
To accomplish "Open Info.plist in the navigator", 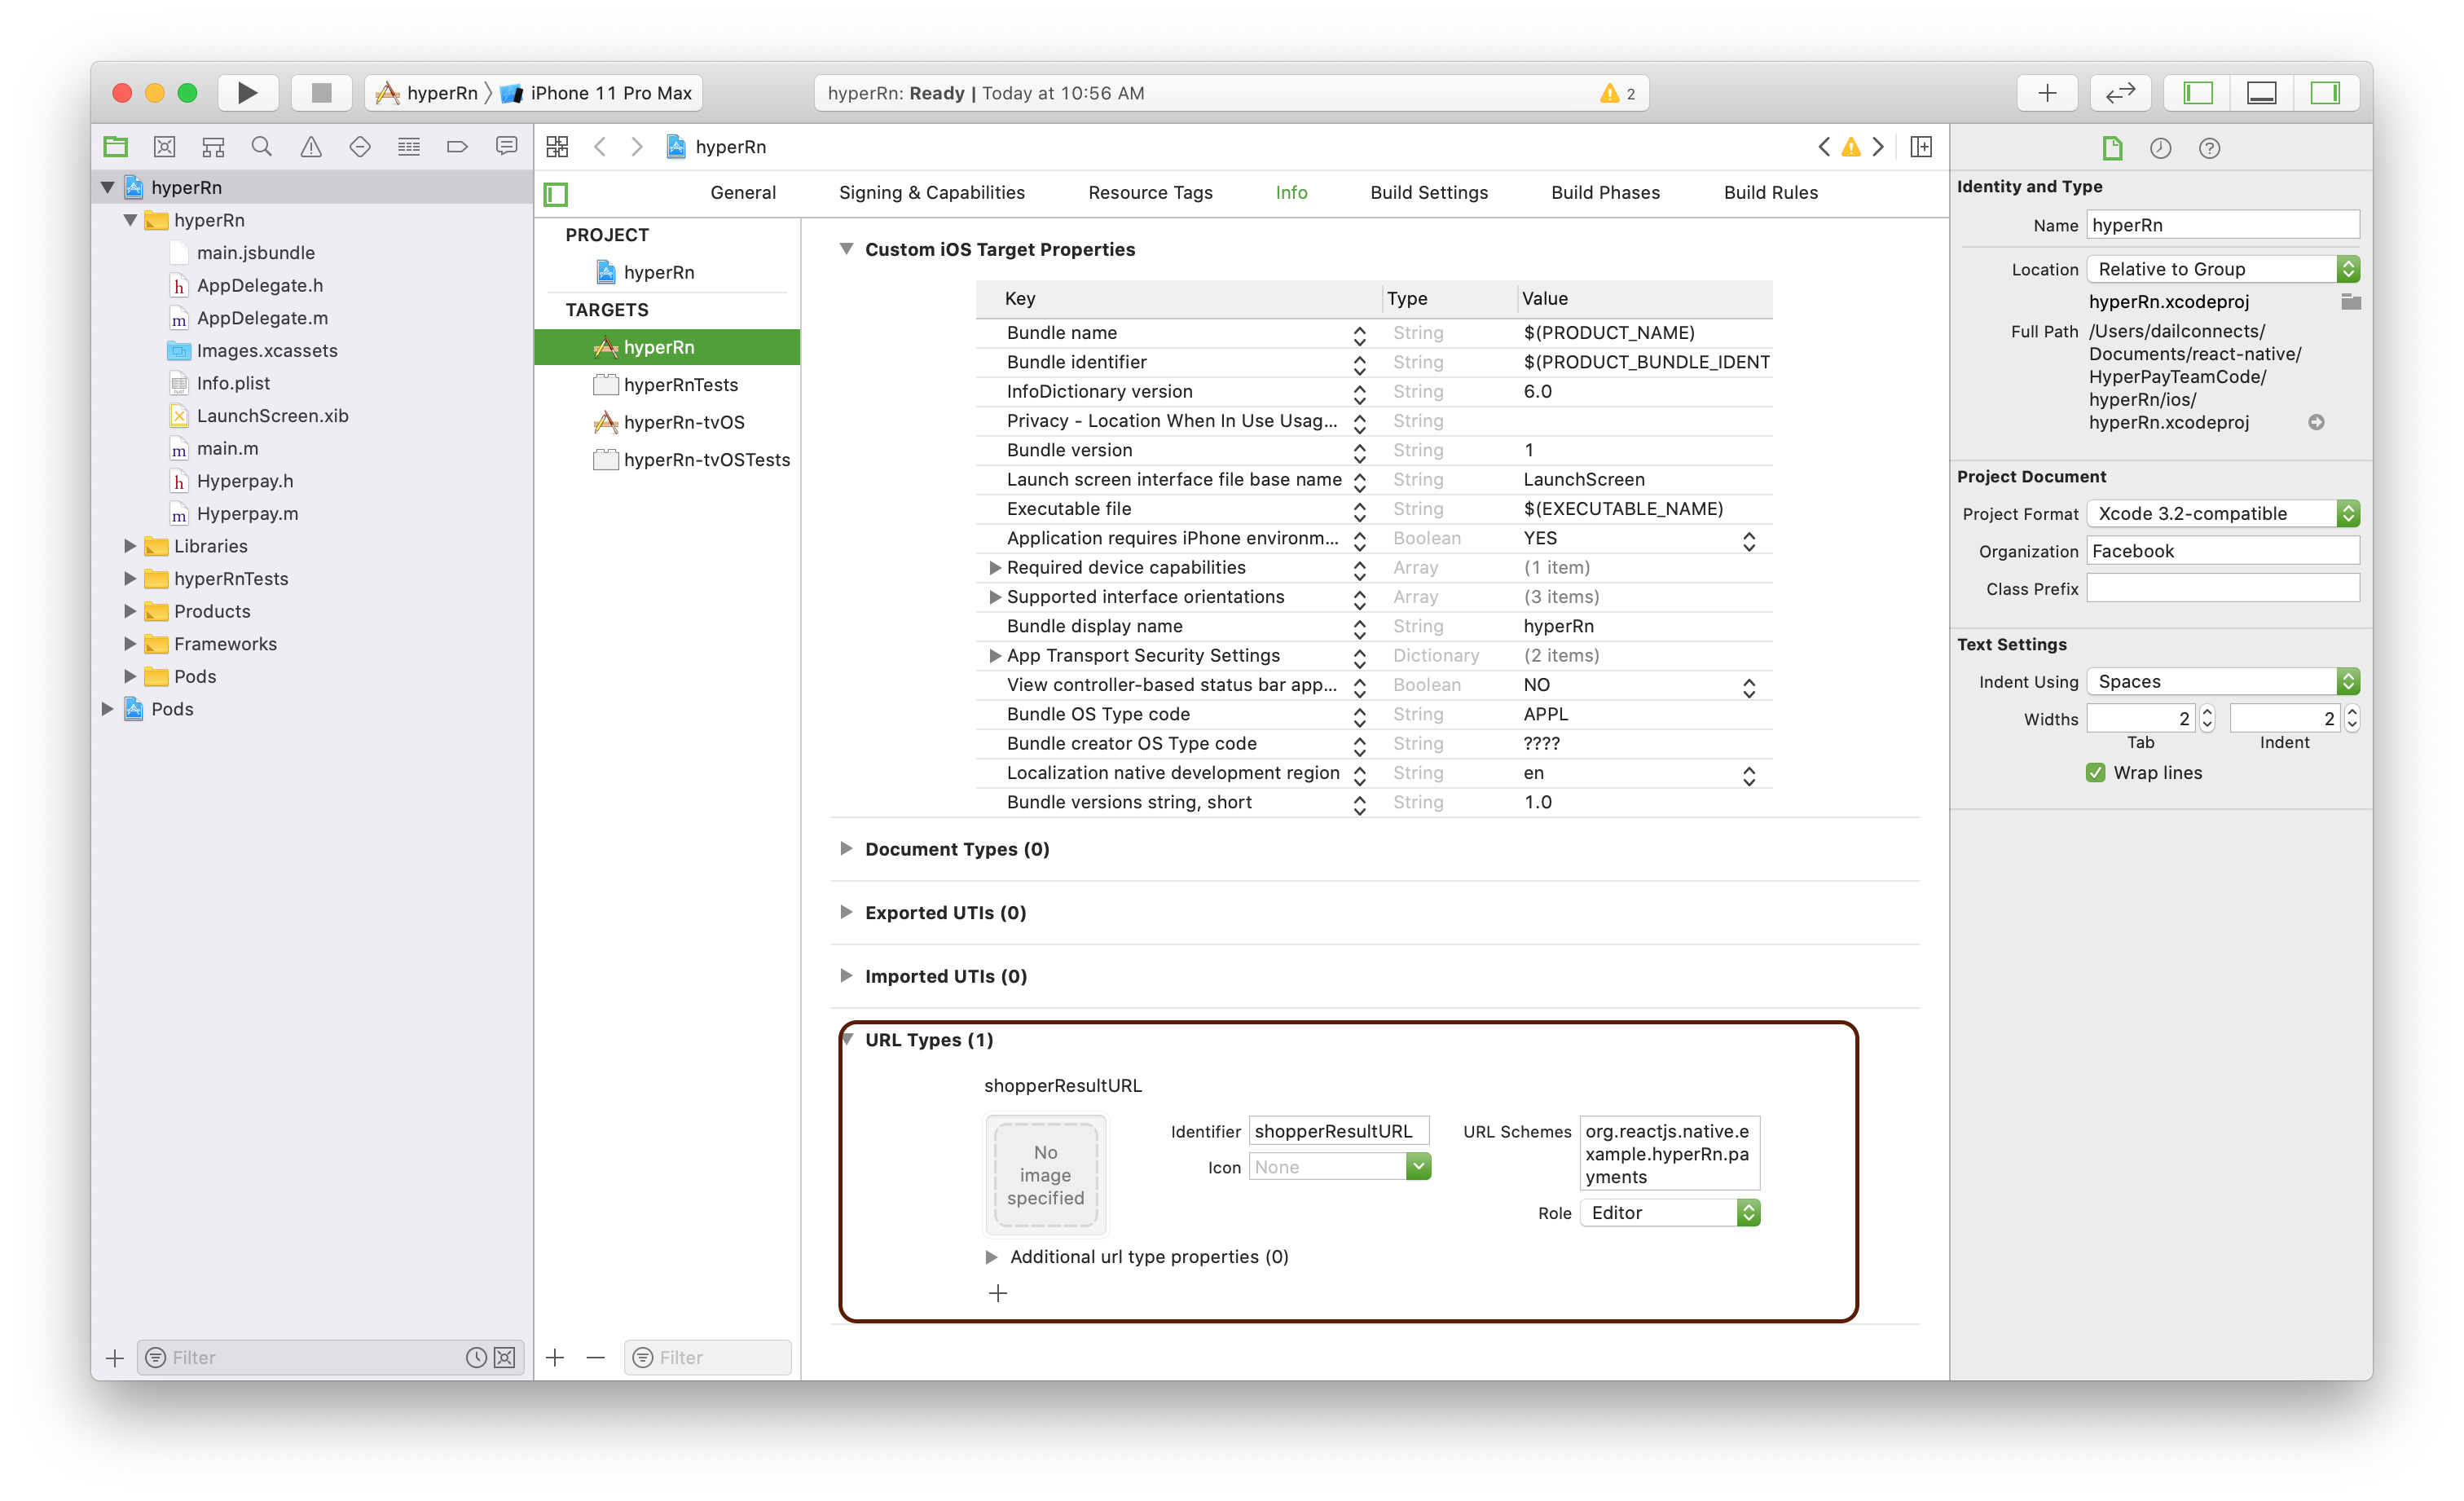I will tap(233, 383).
